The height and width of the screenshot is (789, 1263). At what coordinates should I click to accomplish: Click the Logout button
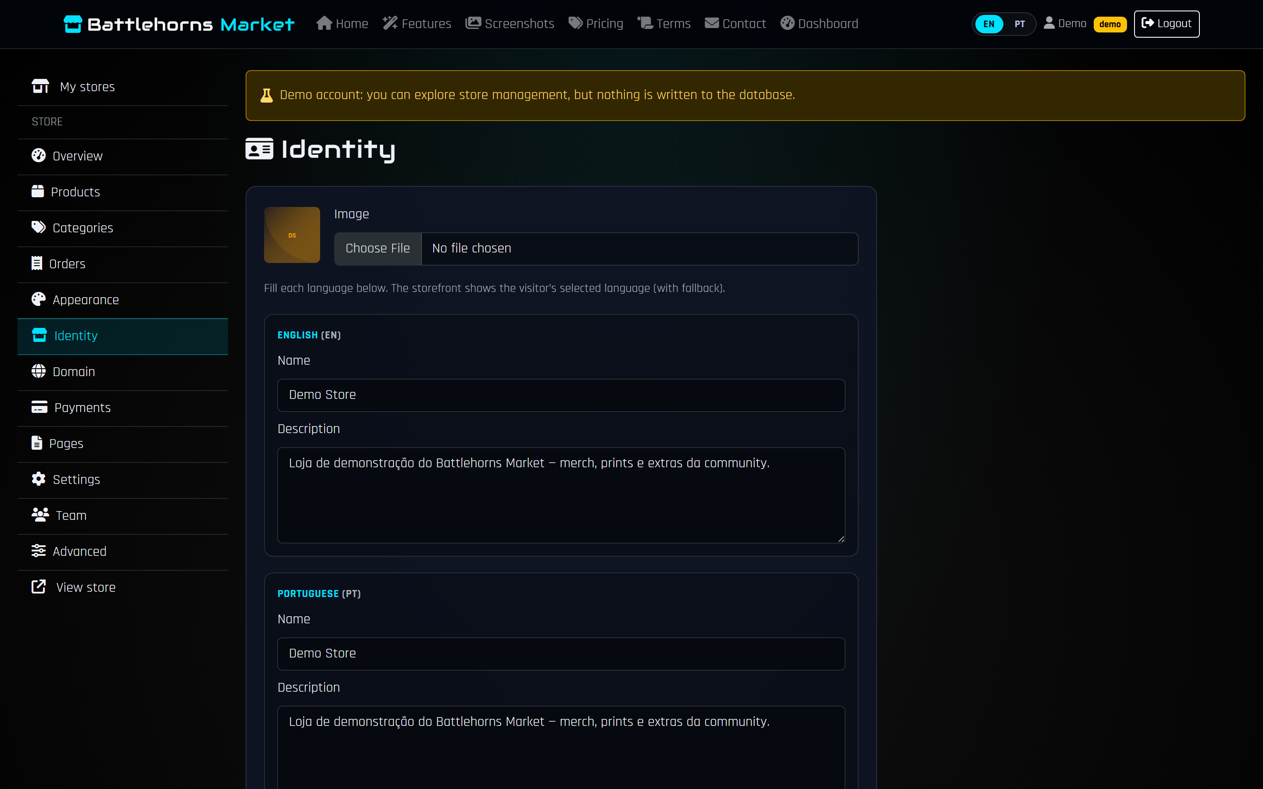point(1167,24)
